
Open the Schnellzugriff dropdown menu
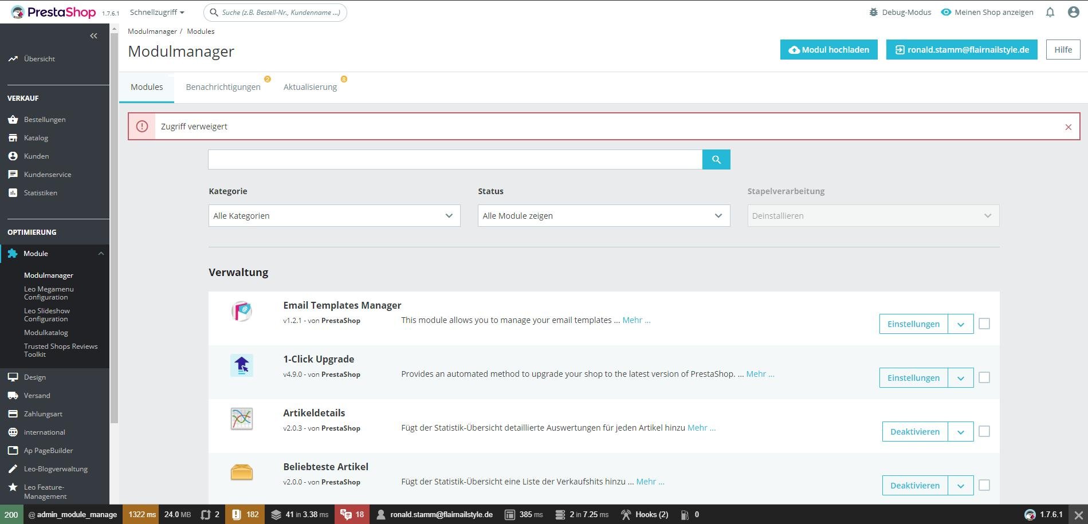(157, 12)
